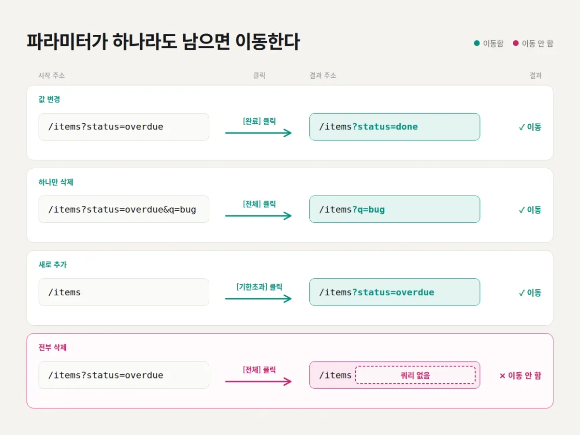Click "[전체] 클릭" in the "전부 삭제" card
The image size is (580, 435).
[259, 370]
